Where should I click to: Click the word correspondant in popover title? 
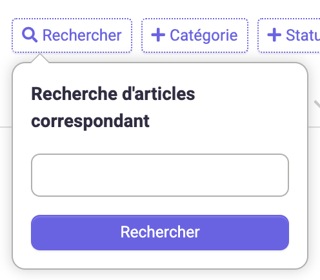[90, 121]
